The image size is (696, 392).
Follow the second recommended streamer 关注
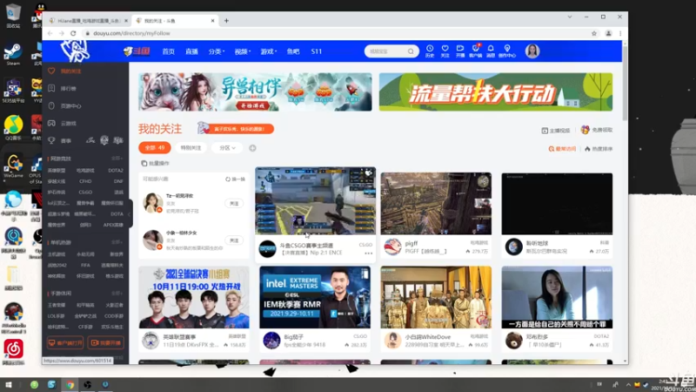coord(234,240)
